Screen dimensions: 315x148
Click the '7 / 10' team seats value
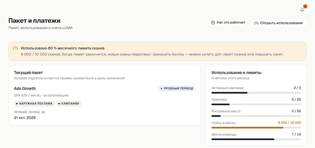(296, 135)
